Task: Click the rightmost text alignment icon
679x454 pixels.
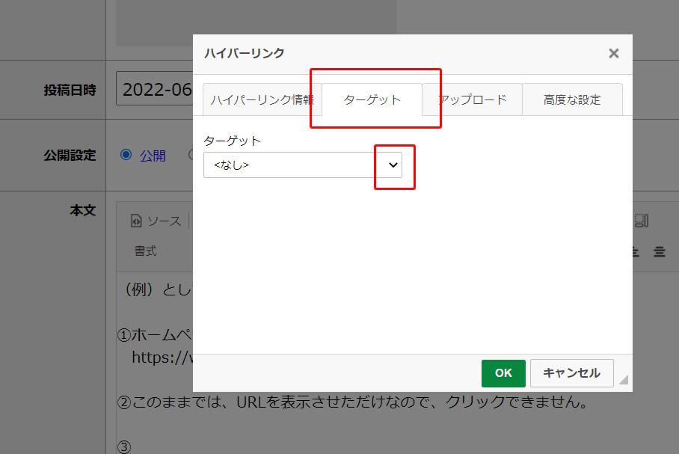Action: pyautogui.click(x=659, y=252)
